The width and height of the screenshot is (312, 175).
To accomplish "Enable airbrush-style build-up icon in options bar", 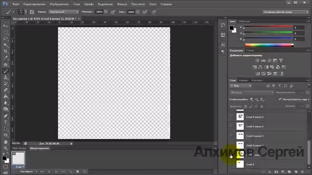I will click(x=145, y=12).
